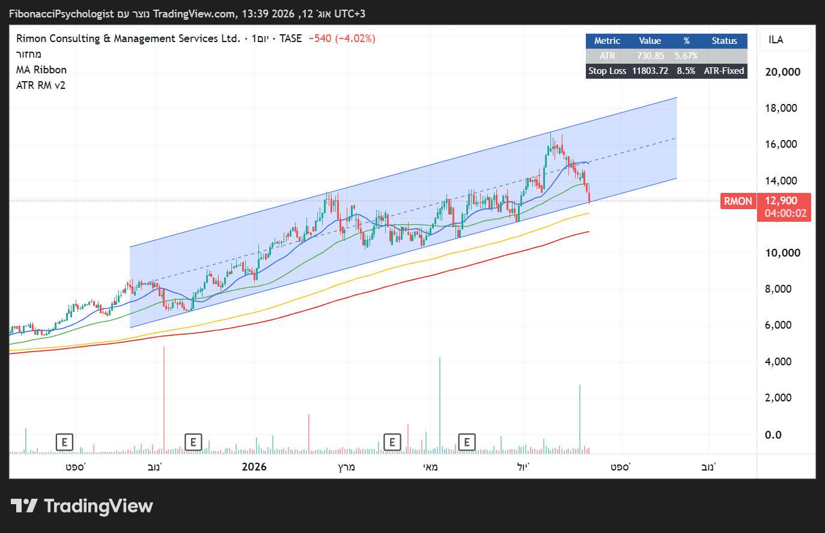Click the 6,000 price axis label
This screenshot has height=533, width=825.
pyautogui.click(x=778, y=325)
